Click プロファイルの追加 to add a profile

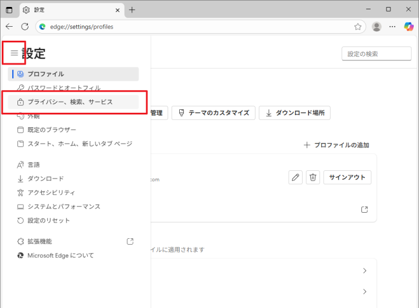pyautogui.click(x=336, y=145)
